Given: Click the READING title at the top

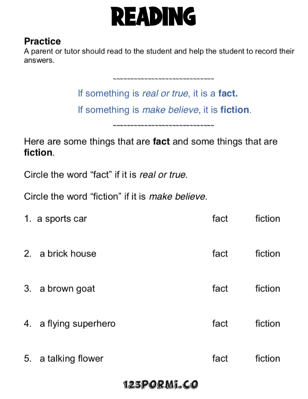Looking at the screenshot, I should pyautogui.click(x=154, y=16).
